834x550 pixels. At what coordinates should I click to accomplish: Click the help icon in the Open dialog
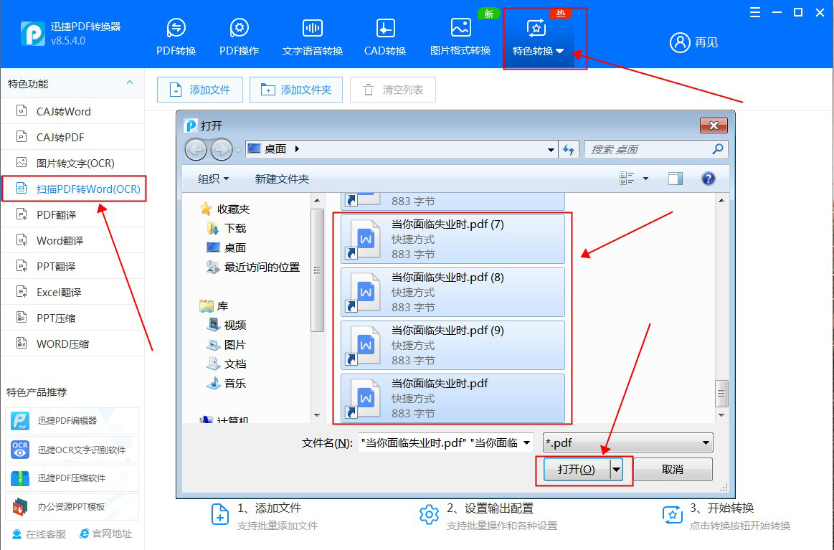tap(708, 178)
